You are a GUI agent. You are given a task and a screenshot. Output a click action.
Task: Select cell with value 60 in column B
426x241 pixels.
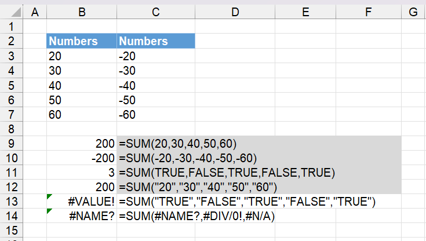[82, 114]
